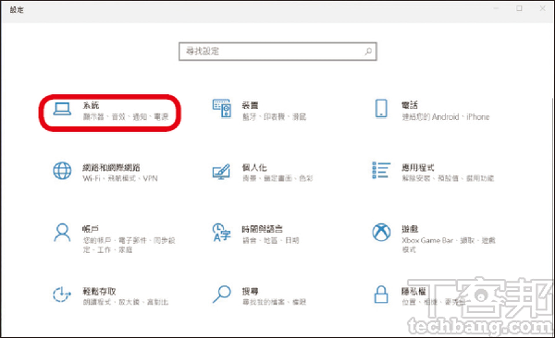Select the 搜尋 heading
The height and width of the screenshot is (338, 555).
click(250, 291)
